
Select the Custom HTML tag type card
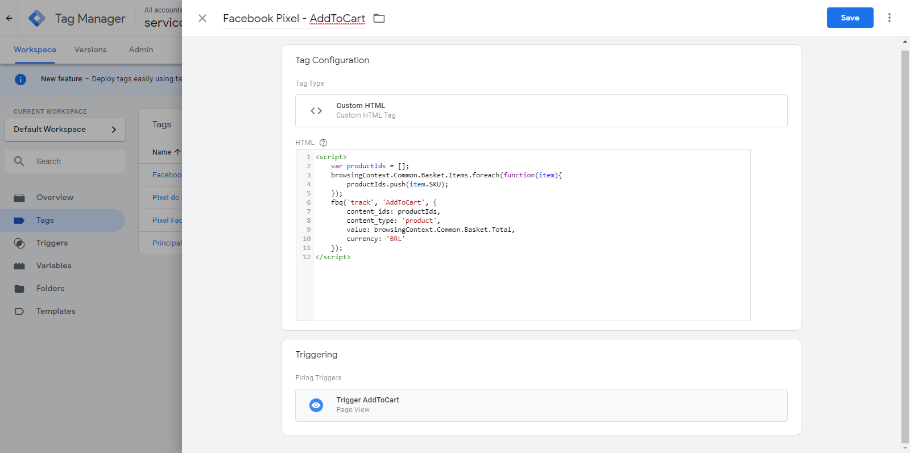click(541, 111)
